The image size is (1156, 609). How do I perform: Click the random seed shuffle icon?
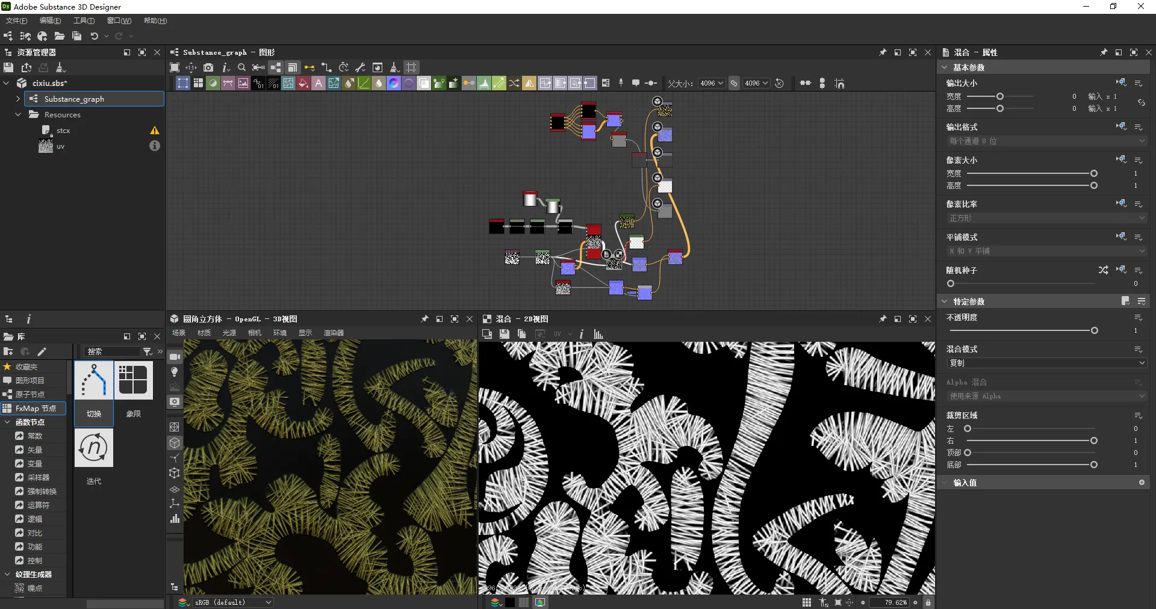(1102, 270)
